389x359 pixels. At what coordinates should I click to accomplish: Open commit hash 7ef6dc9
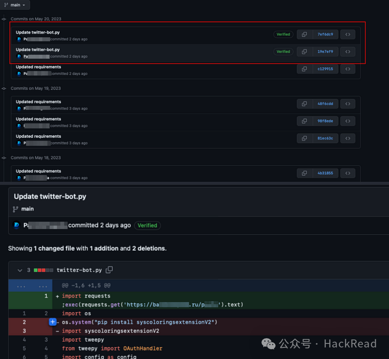click(x=325, y=34)
